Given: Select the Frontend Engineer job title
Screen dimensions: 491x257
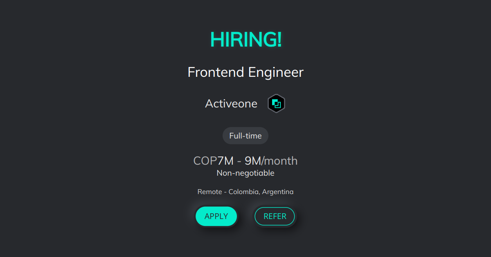Looking at the screenshot, I should click(245, 72).
